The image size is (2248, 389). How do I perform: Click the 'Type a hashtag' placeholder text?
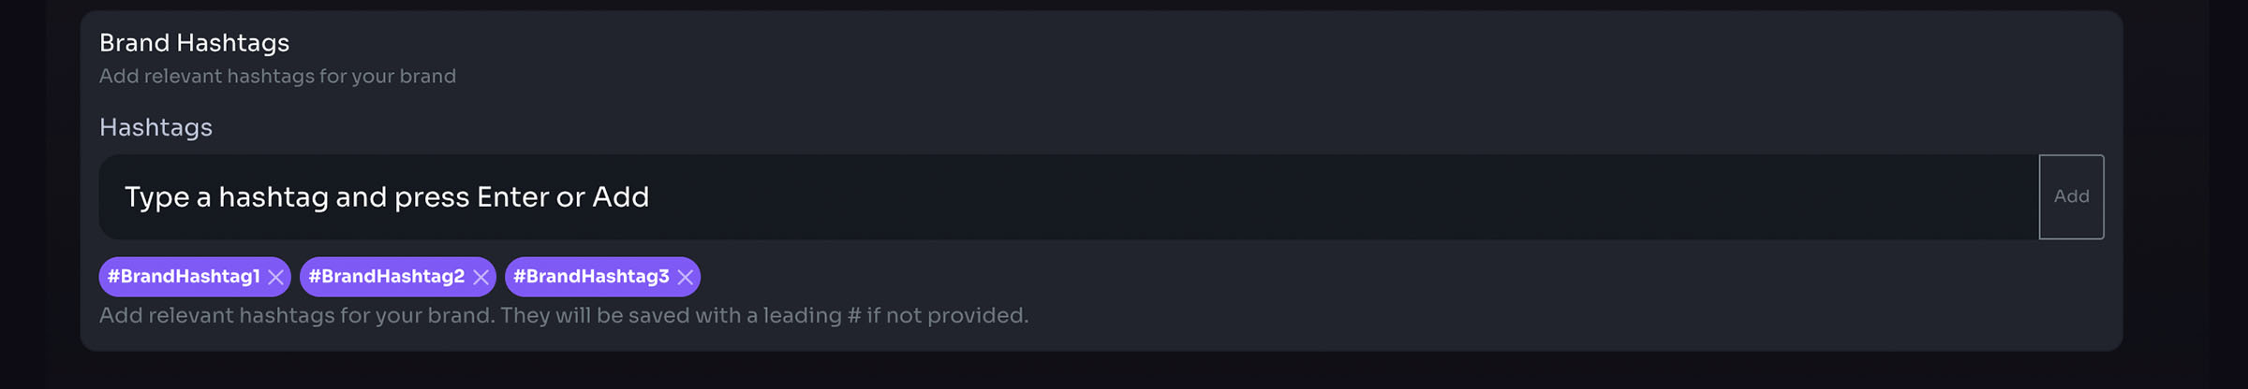coord(386,196)
